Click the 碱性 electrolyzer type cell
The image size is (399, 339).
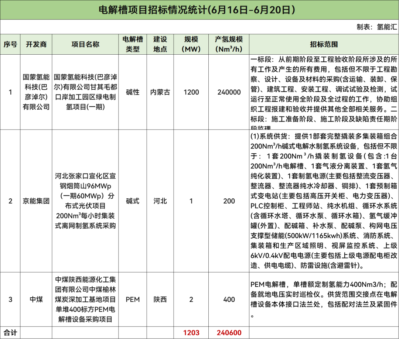[133, 92]
